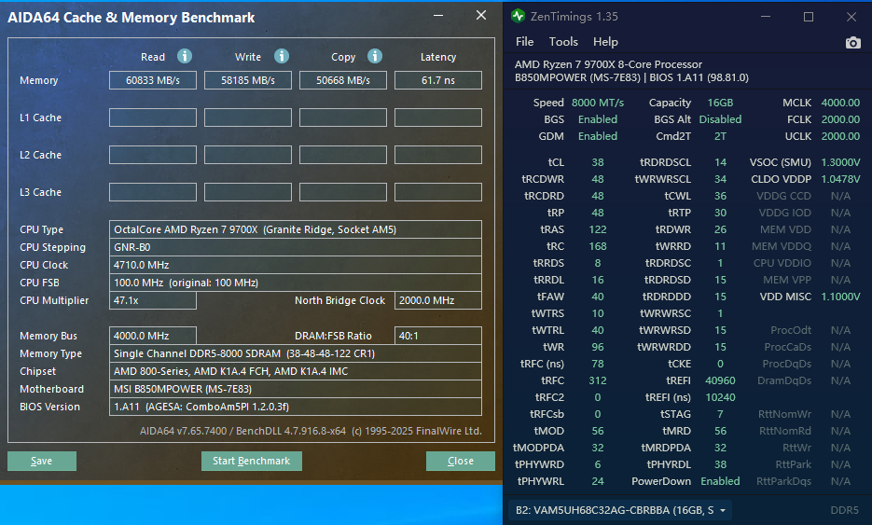
Task: Click the tRAS 122 timing value
Action: coord(598,229)
